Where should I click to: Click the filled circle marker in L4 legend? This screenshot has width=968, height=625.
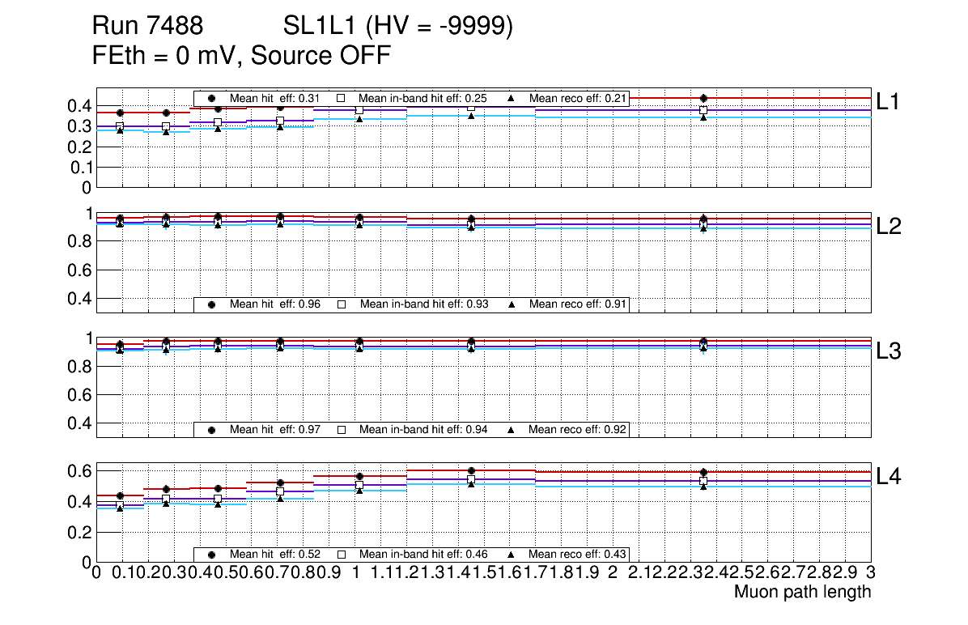pos(212,555)
